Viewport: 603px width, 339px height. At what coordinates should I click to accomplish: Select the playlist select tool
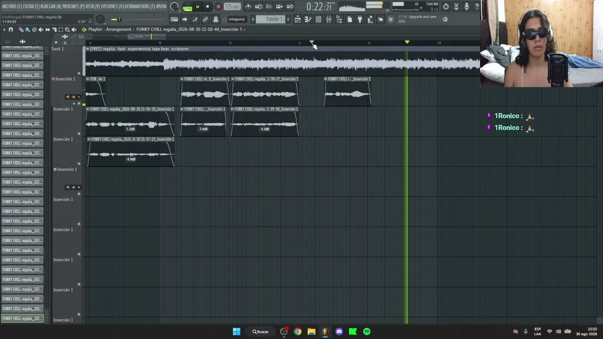(60, 30)
